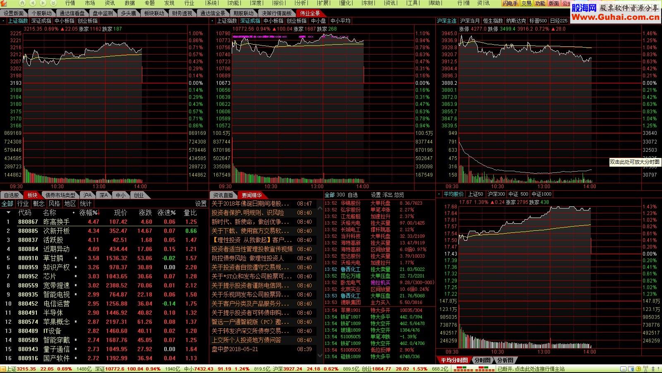Viewport: 662px width, 373px height.
Task: Select 标普500 index tab
Action: pos(538,21)
